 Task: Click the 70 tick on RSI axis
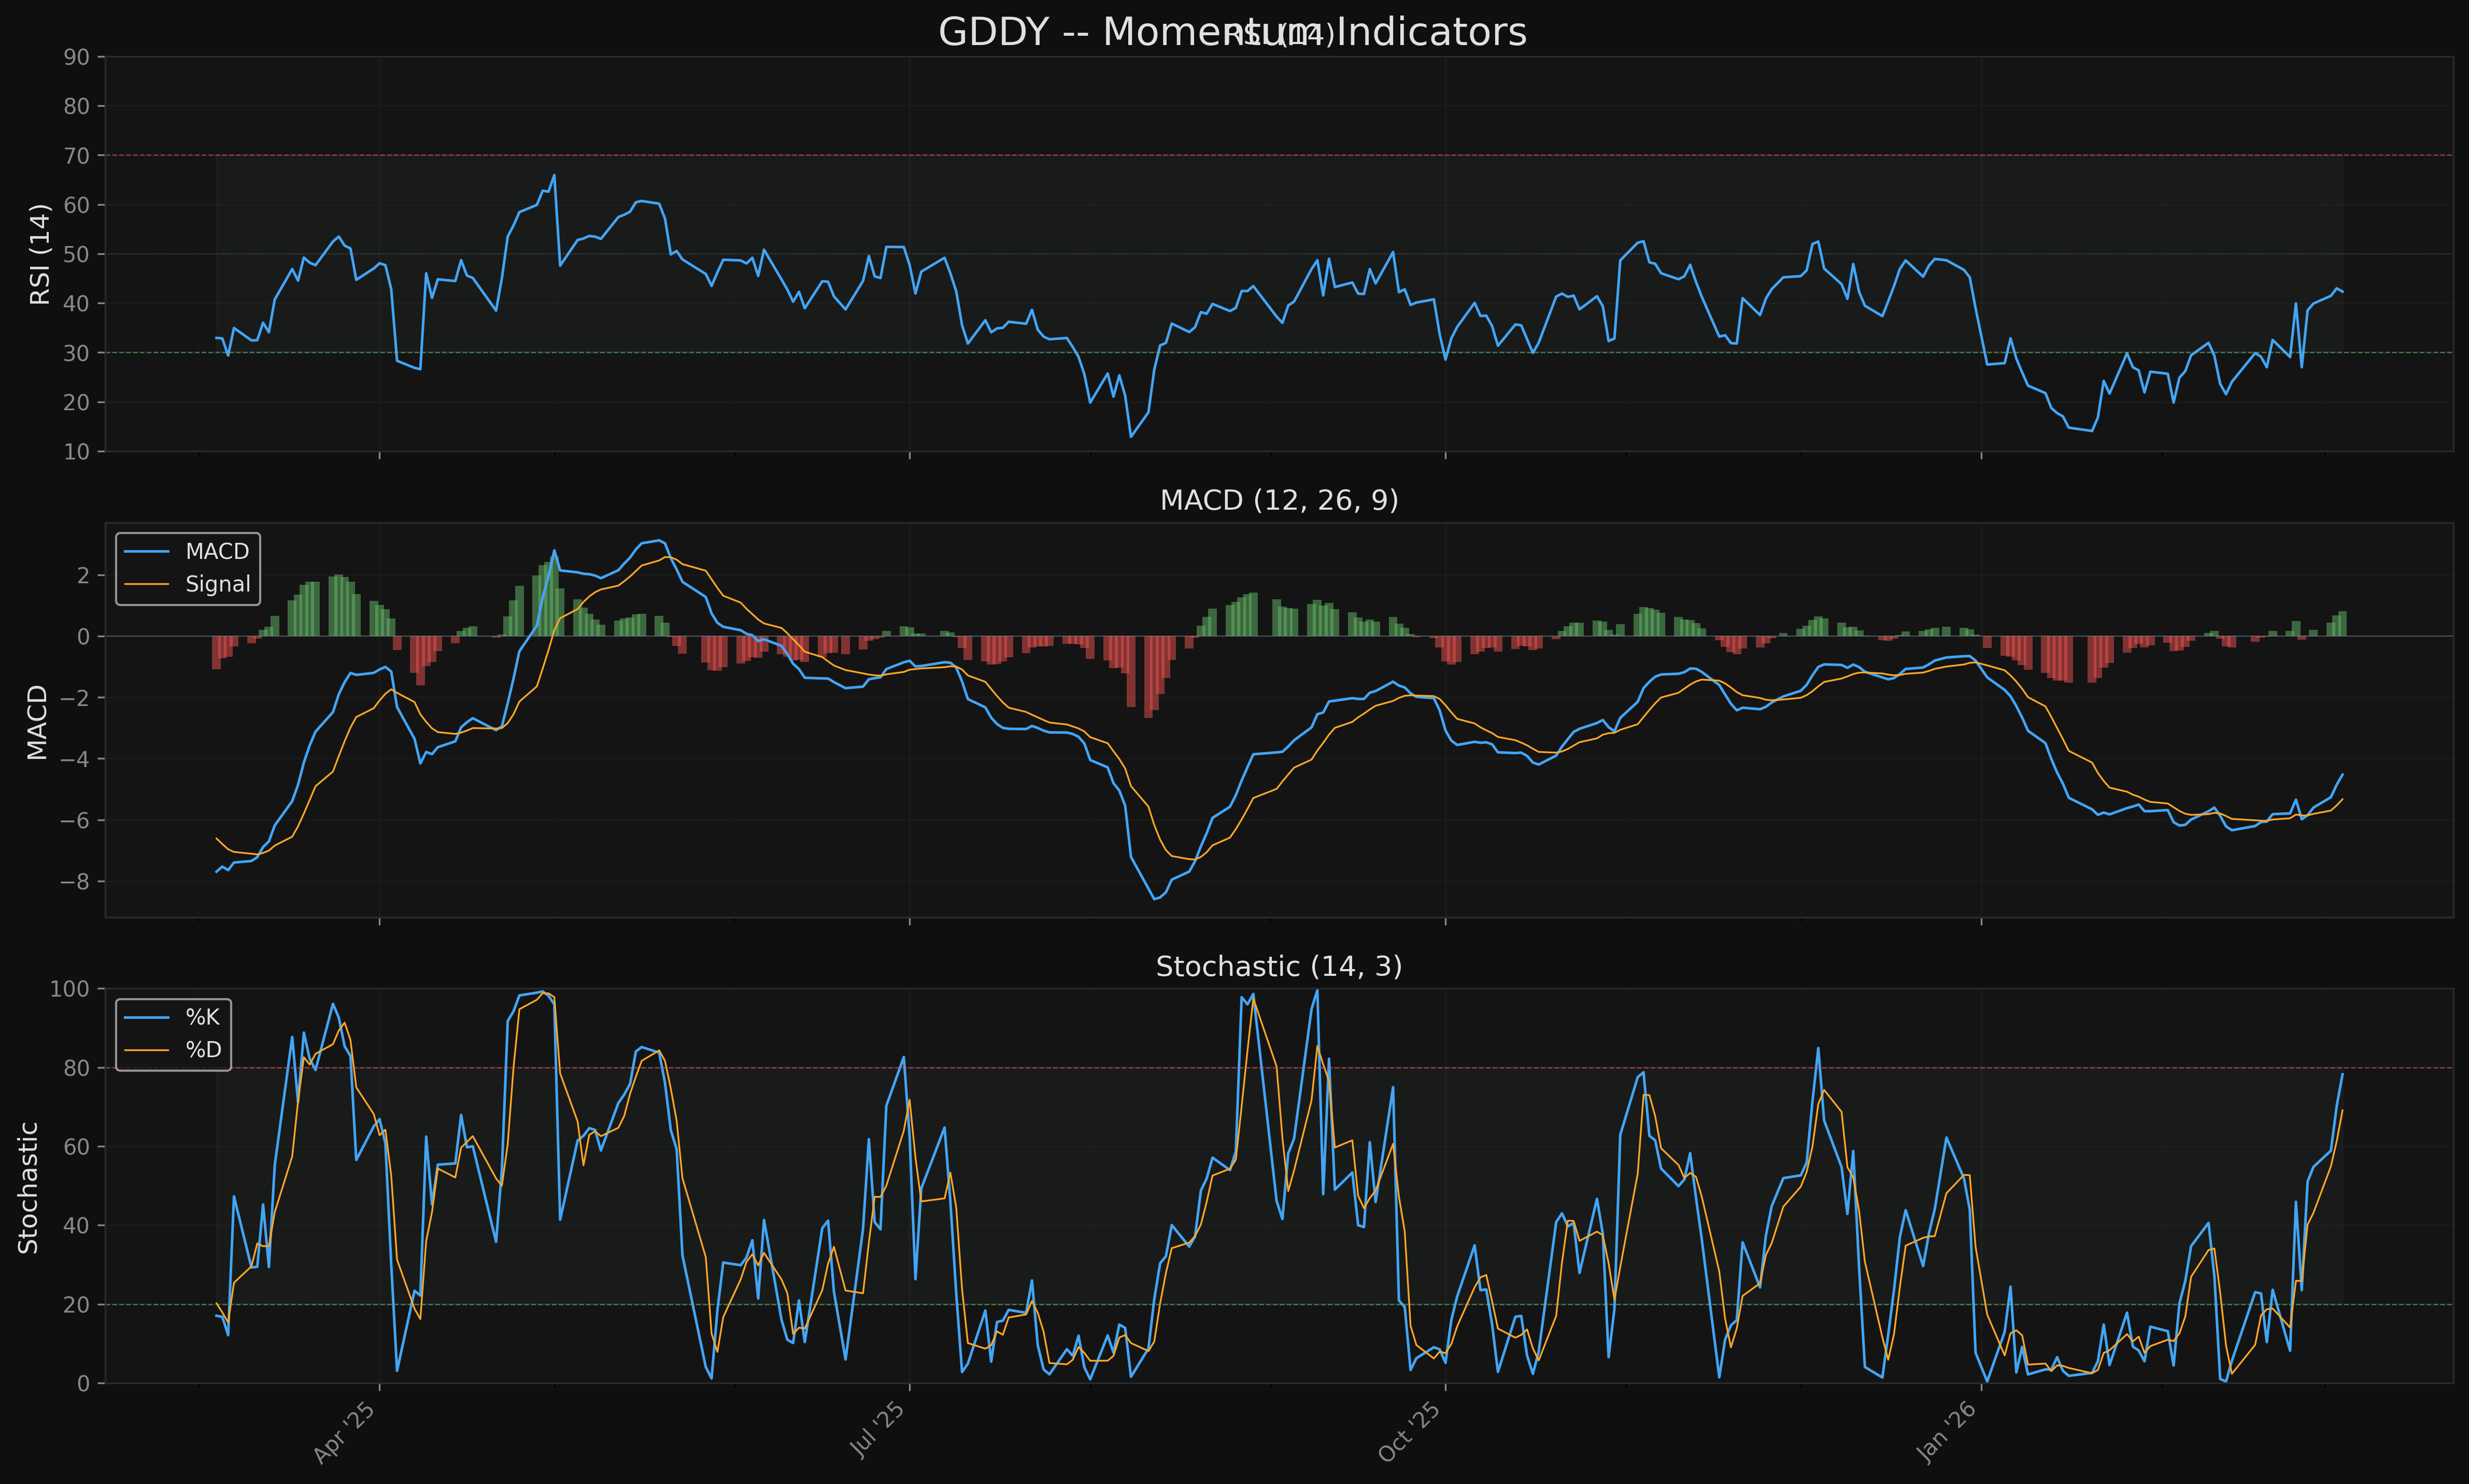click(77, 156)
